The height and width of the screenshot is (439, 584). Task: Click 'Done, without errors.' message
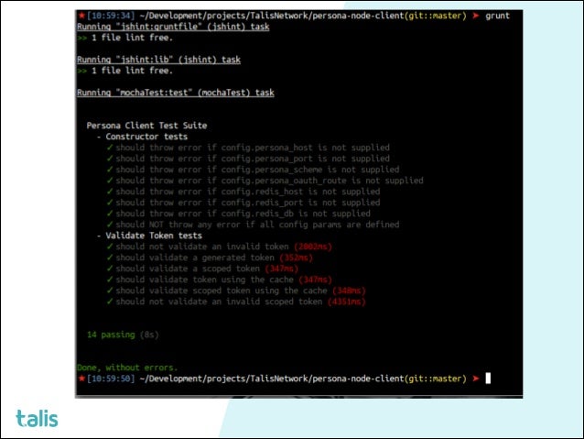click(x=127, y=368)
